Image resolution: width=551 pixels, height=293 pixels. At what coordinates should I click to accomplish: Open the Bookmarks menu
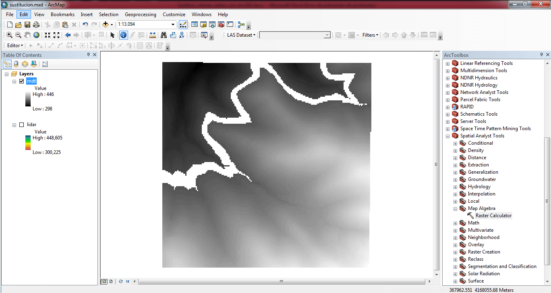62,15
